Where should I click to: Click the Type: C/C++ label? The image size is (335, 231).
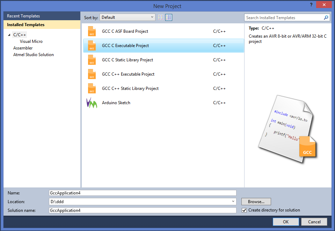coord(261,28)
